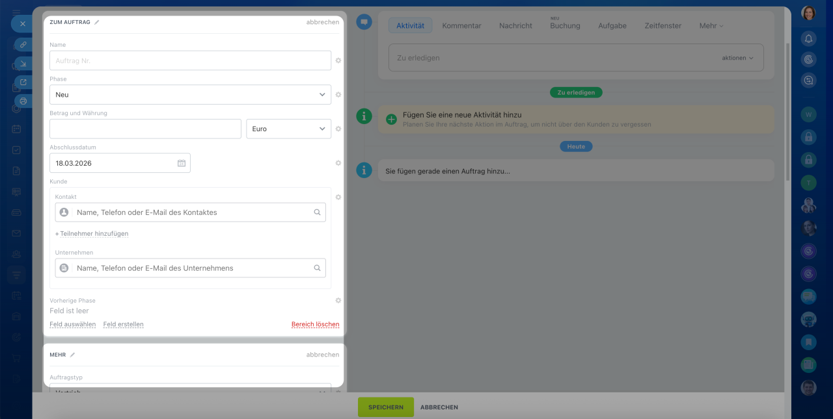Click ABBRECHEN in the bottom bar
833x419 pixels.
point(439,407)
